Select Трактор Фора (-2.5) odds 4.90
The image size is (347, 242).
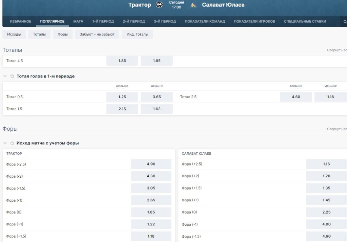coord(151,164)
